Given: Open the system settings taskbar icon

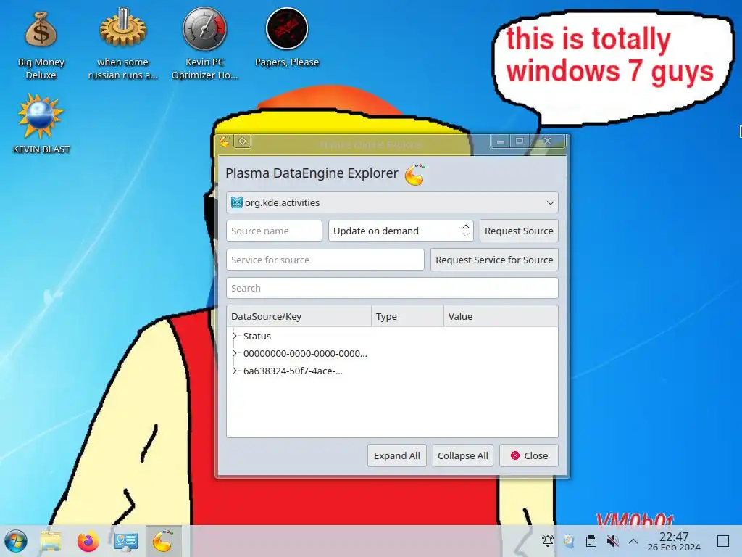Looking at the screenshot, I should [x=125, y=541].
